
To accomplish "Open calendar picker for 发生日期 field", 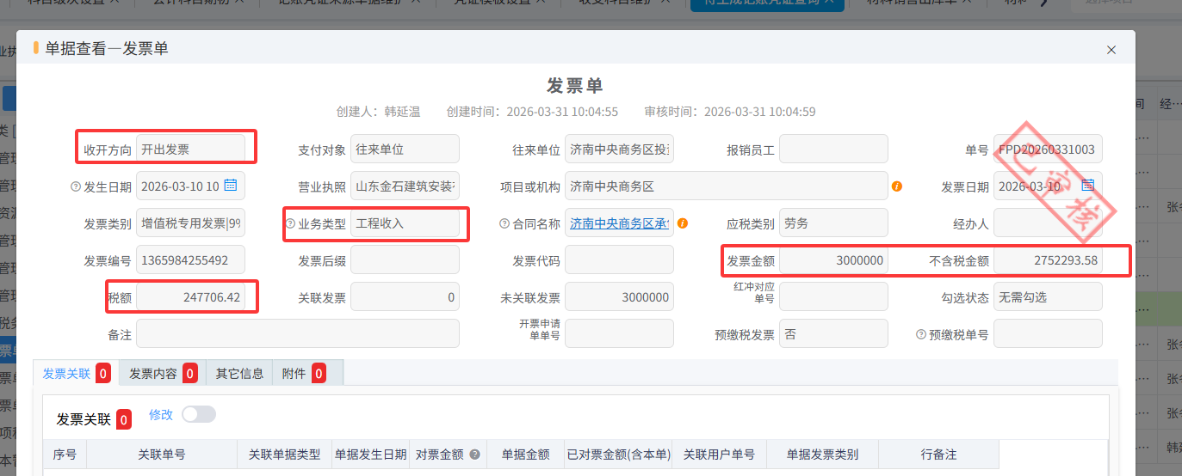I will tap(230, 185).
